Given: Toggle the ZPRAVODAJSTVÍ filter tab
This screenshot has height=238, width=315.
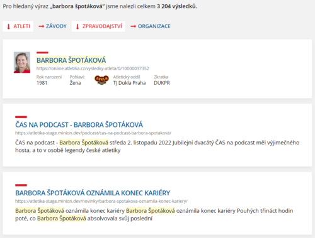Looking at the screenshot, I should pos(98,26).
